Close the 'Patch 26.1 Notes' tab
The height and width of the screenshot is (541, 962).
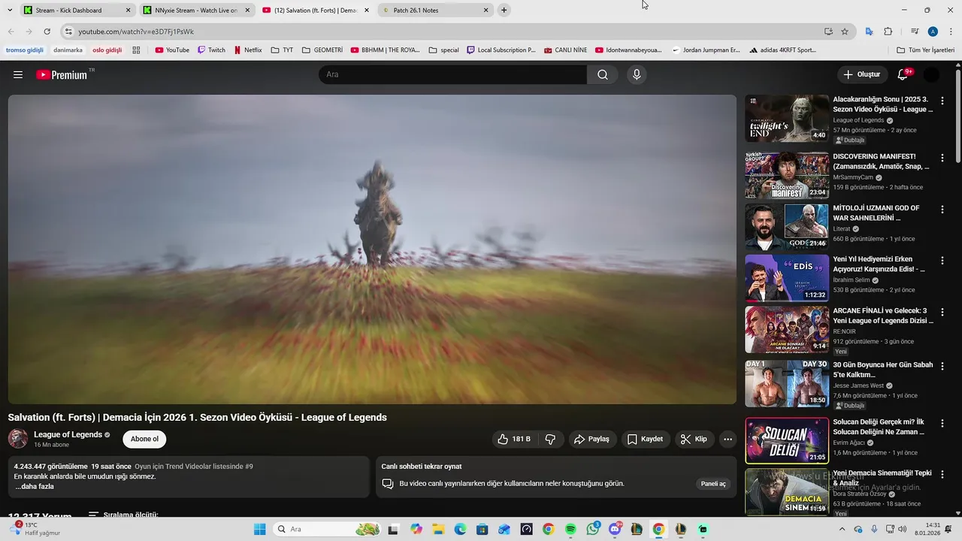(486, 11)
